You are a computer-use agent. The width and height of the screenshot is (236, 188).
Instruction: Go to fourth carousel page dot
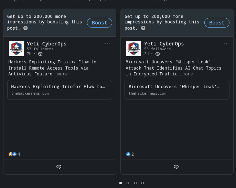point(142,183)
